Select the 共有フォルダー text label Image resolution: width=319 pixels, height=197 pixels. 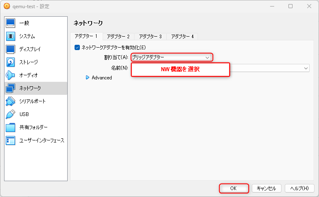[33, 127]
